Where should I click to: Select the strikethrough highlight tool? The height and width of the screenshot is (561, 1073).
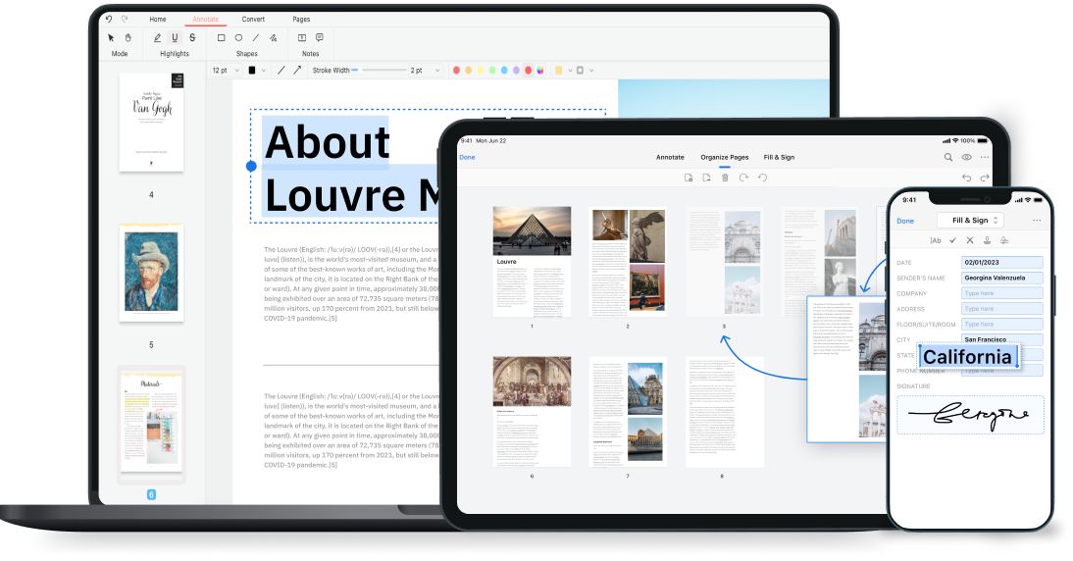[x=192, y=37]
